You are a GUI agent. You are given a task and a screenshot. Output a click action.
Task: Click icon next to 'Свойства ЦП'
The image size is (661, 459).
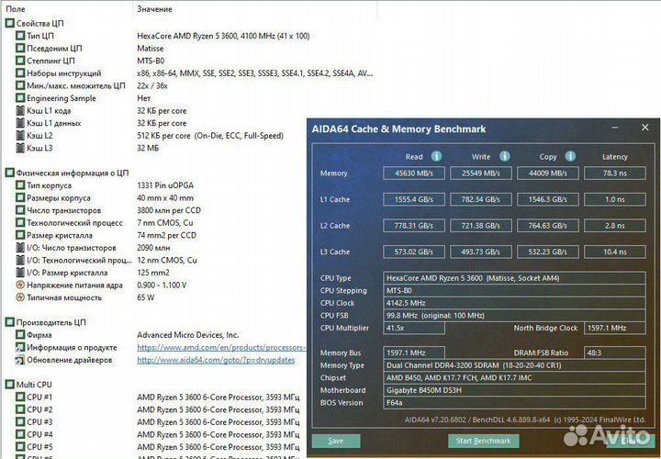pyautogui.click(x=10, y=23)
